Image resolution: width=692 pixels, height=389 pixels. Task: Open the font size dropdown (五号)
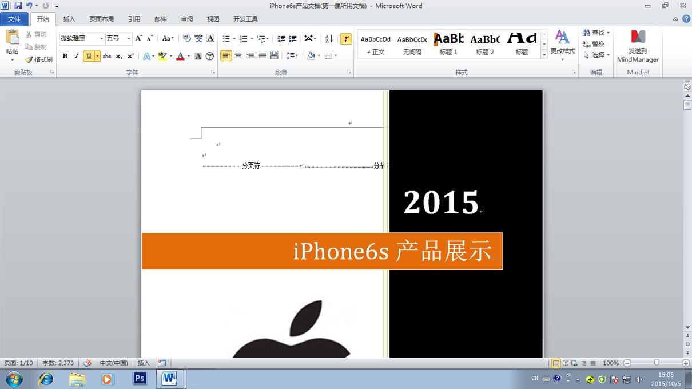129,38
